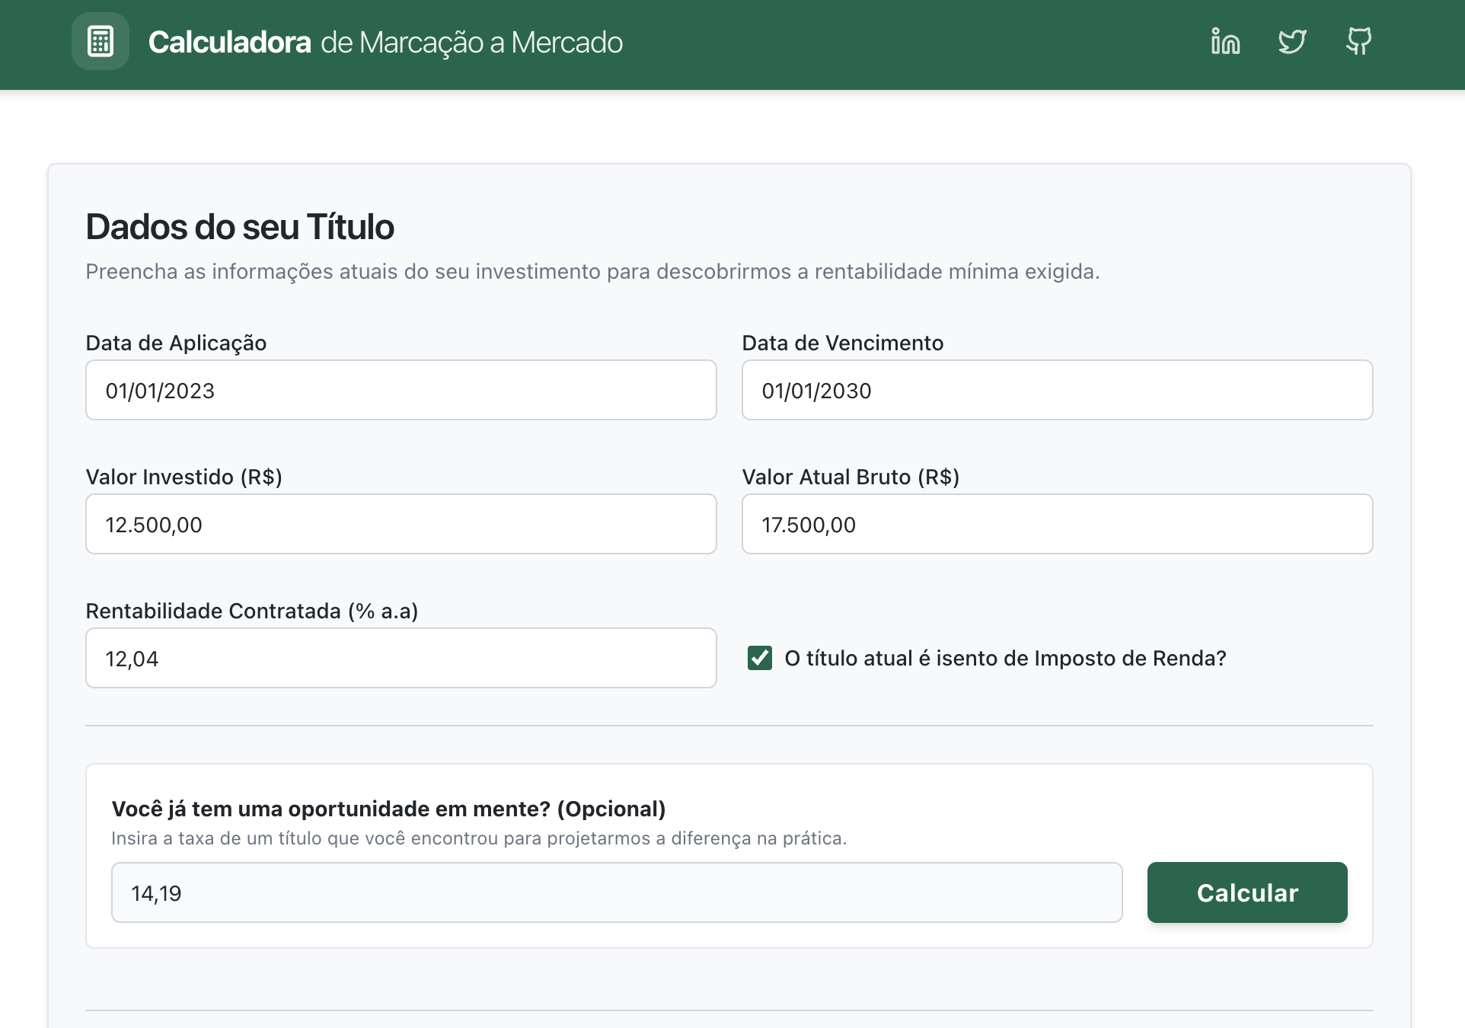The image size is (1465, 1028).
Task: Focus the Data de Aplicação date field
Action: [401, 390]
